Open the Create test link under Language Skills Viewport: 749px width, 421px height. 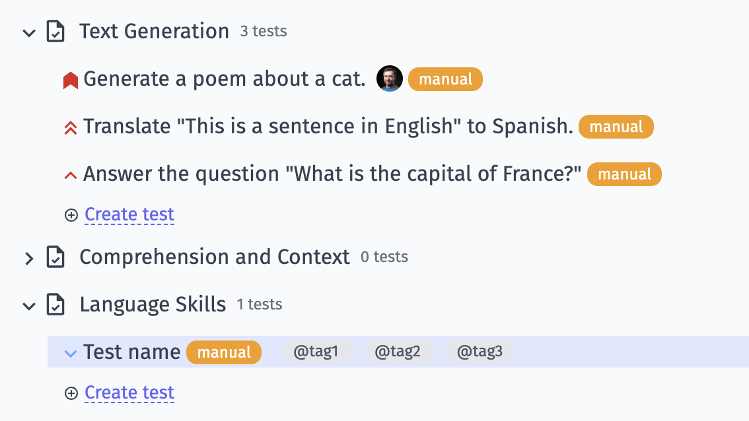tap(129, 392)
